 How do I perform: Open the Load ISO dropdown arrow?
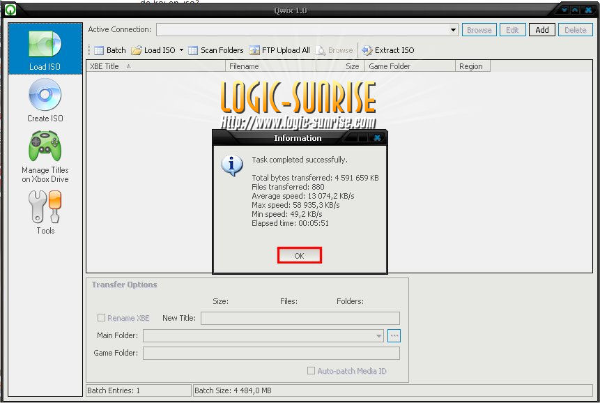coord(182,50)
